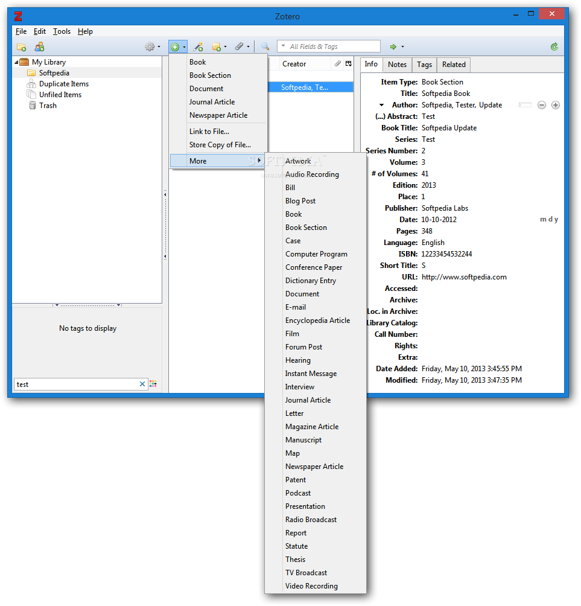Screen dimensions: 581x606
Task: Switch to the Info tab
Action: pos(371,64)
